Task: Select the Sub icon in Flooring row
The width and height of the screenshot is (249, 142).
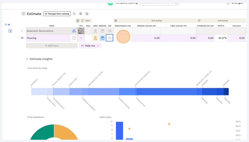Action: coord(110,38)
